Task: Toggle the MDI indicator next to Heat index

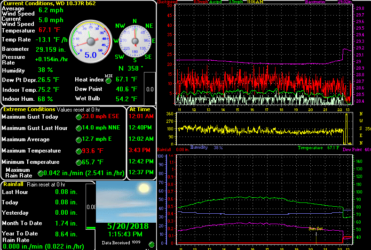Action: pyautogui.click(x=108, y=81)
